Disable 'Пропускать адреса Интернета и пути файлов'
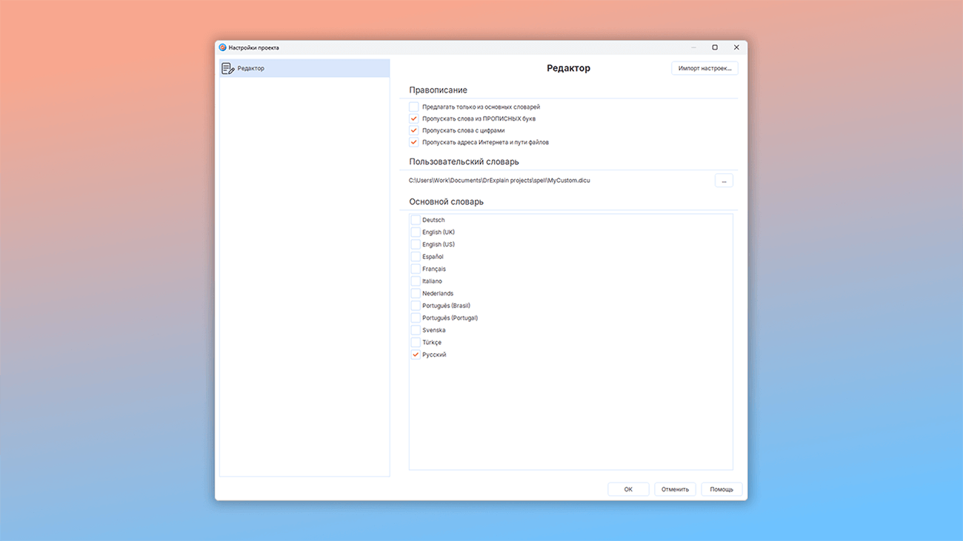This screenshot has height=541, width=963. tap(414, 143)
